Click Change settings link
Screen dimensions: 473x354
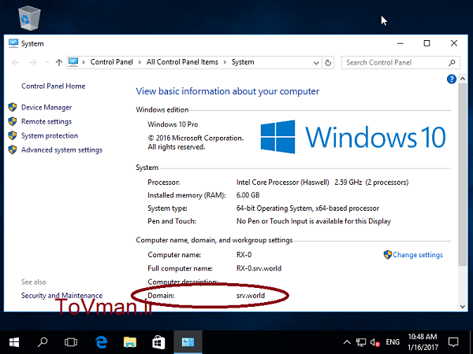pyautogui.click(x=418, y=255)
